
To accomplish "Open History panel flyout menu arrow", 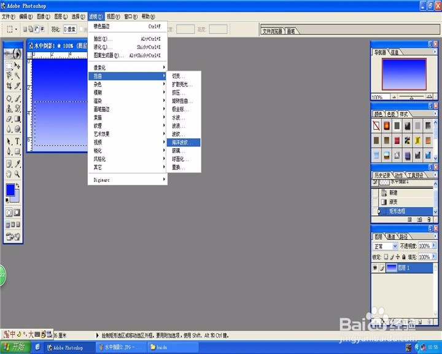I will [435, 175].
